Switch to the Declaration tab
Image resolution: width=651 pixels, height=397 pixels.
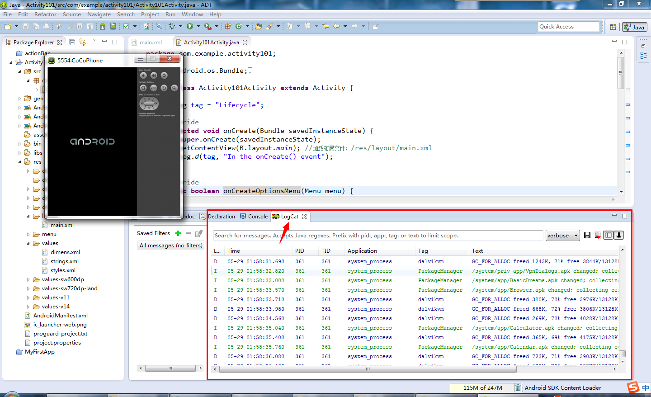218,217
